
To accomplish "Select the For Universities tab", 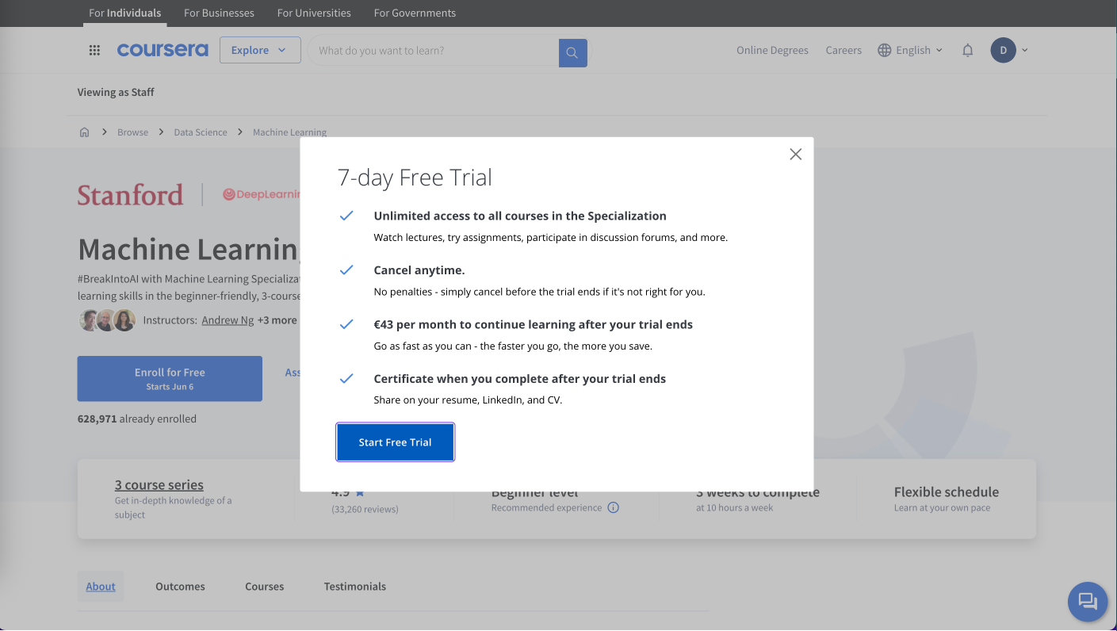I will 314,13.
